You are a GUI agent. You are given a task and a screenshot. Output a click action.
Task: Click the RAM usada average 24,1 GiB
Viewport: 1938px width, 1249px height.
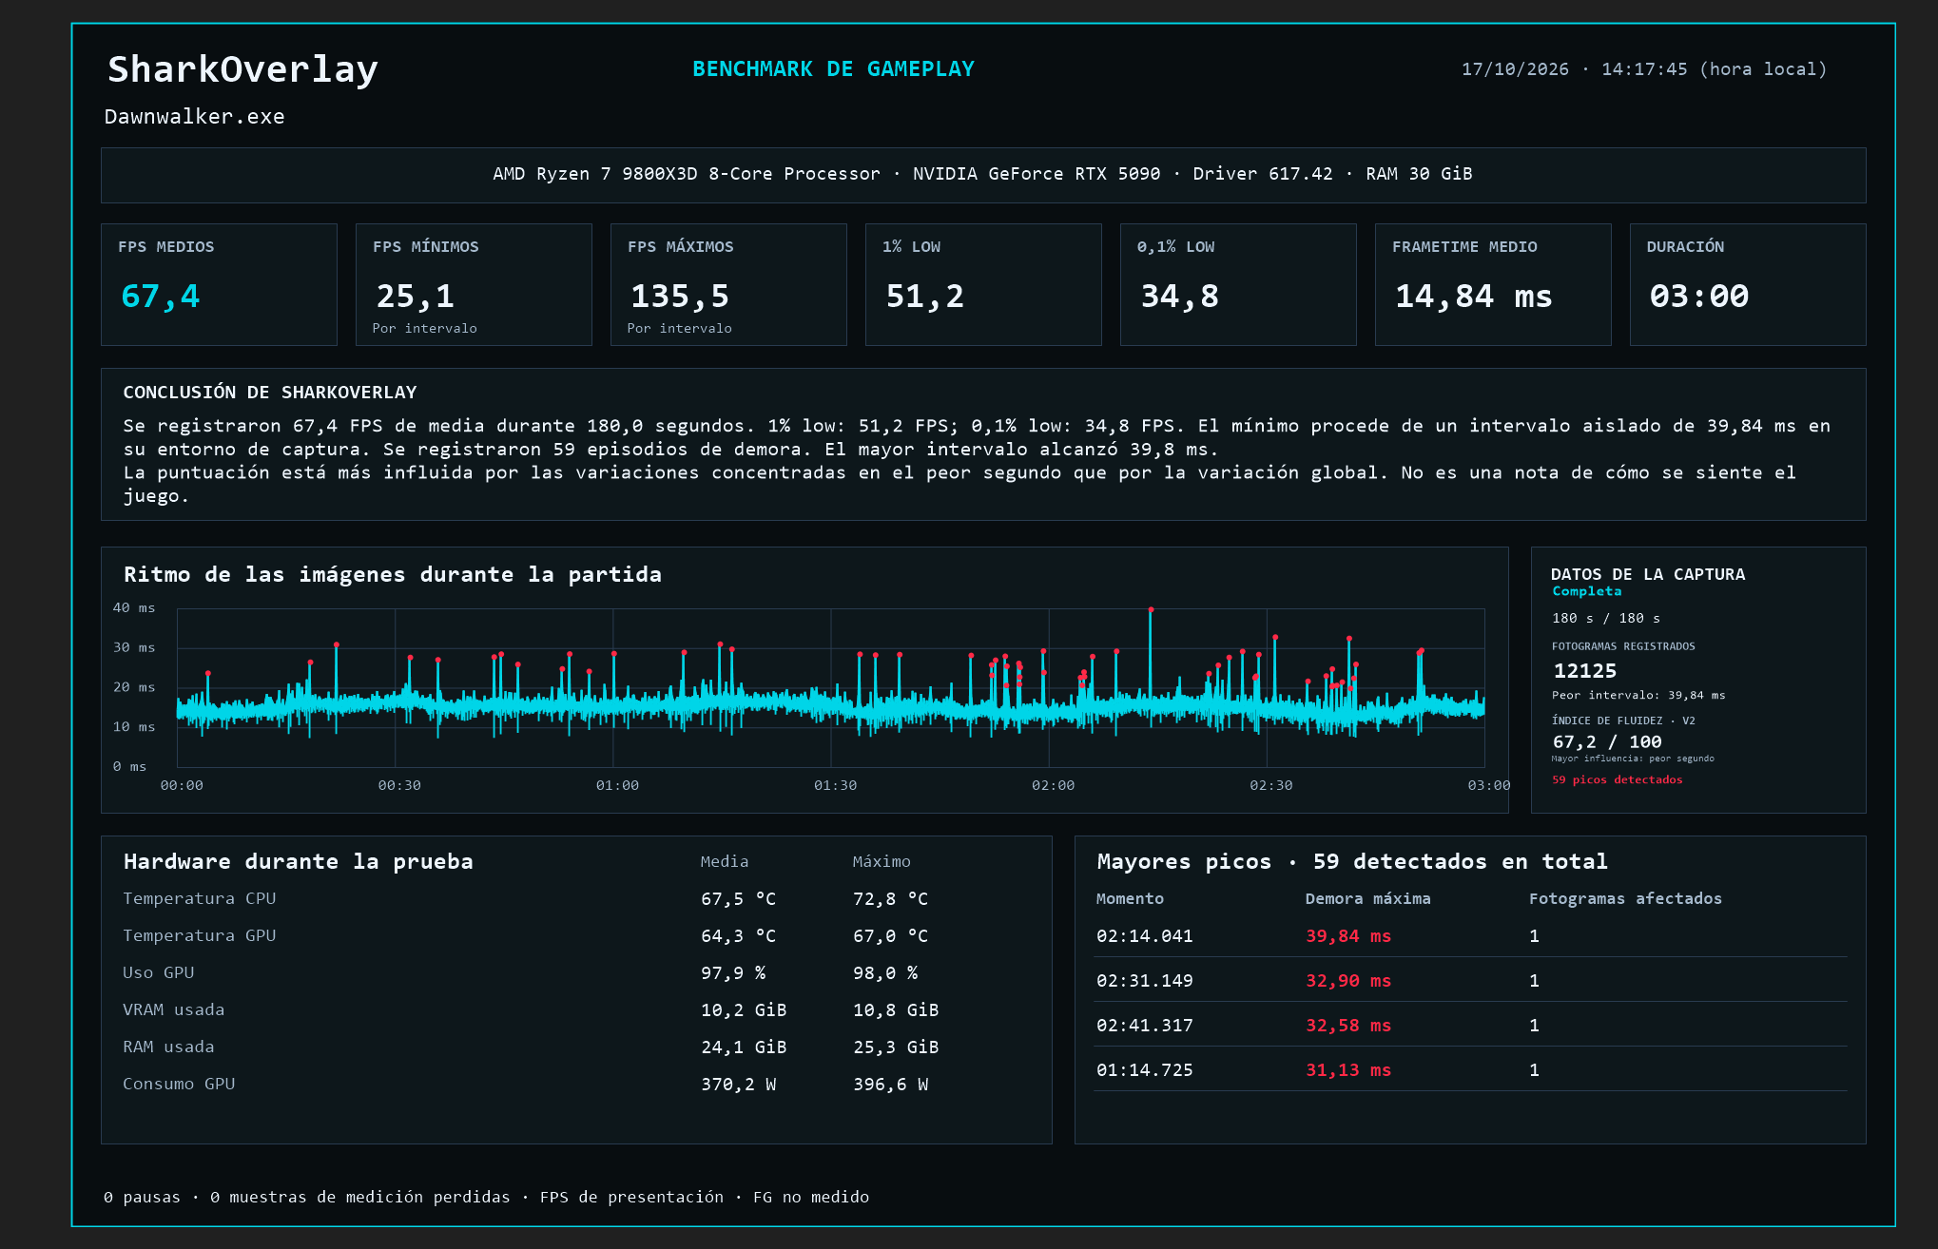point(744,1047)
